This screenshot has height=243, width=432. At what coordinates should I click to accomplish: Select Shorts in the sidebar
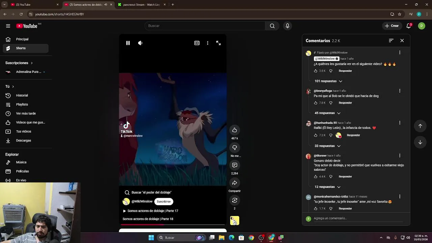pos(26,48)
